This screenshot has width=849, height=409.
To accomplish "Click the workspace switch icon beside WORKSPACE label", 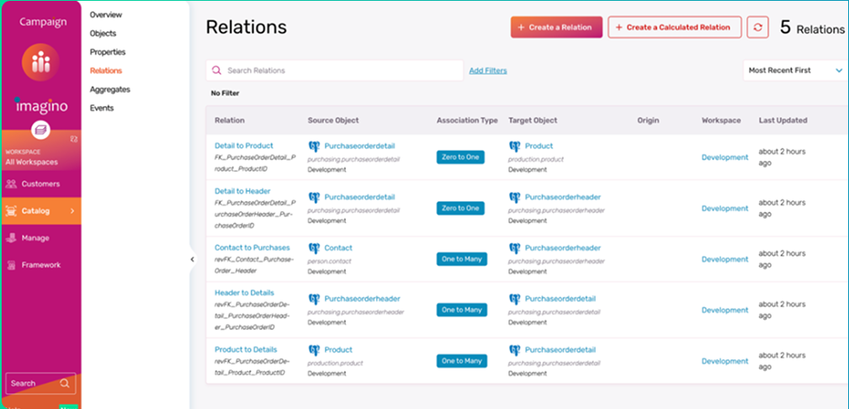I will coord(74,140).
